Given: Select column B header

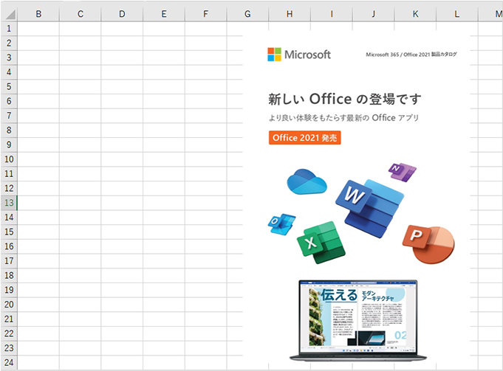Looking at the screenshot, I should (38, 14).
